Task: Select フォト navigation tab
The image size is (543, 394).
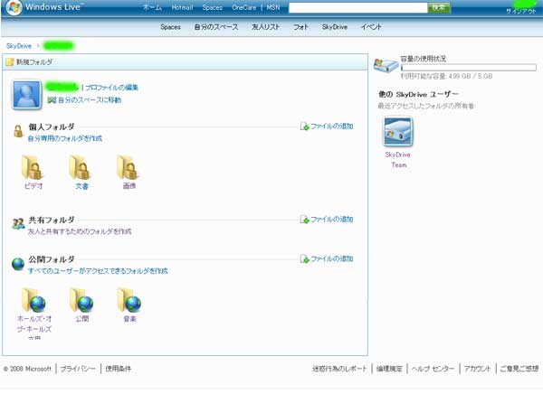Action: 300,27
